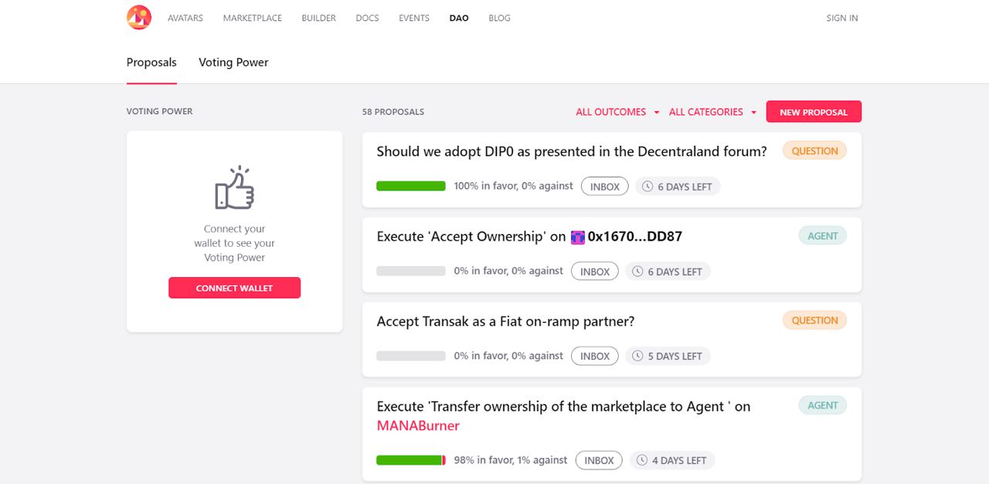
Task: Open Docs in the navigation bar
Action: [367, 18]
